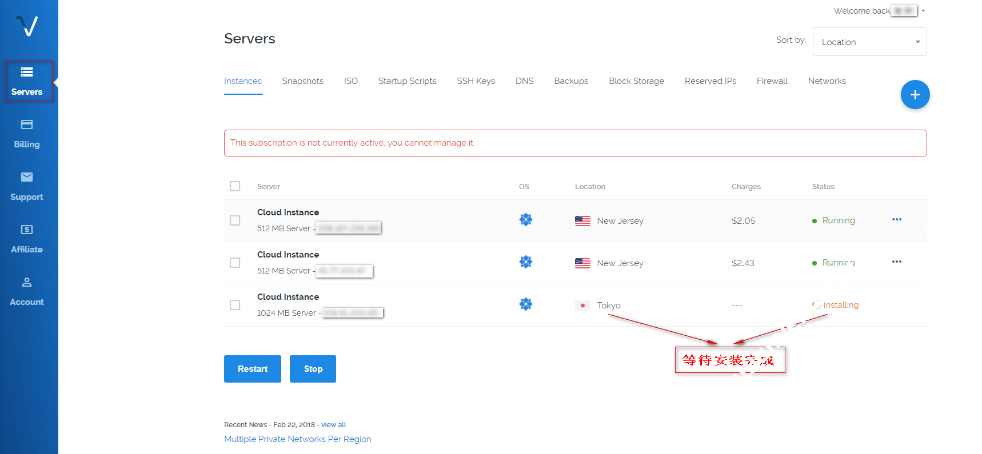982x454 pixels.
Task: Click the Vultr logo in sidebar
Action: point(27,26)
